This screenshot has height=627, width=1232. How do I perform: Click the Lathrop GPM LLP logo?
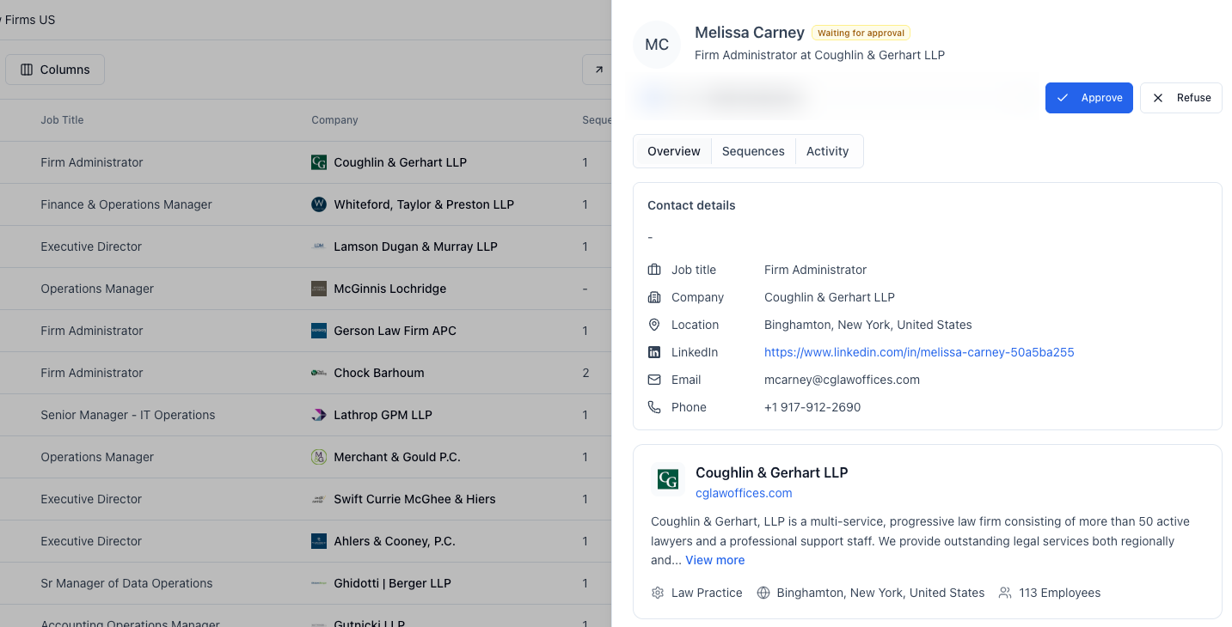(x=319, y=415)
